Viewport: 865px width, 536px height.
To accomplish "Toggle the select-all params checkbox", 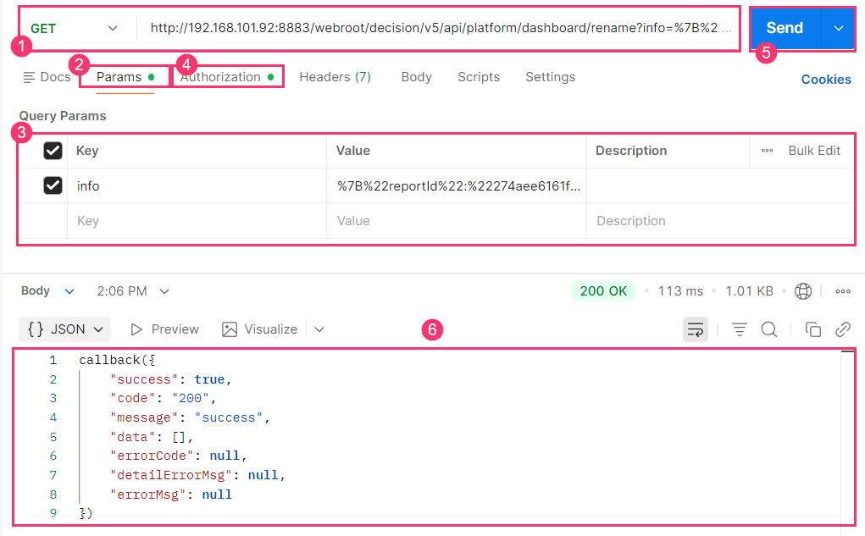I will (x=53, y=151).
